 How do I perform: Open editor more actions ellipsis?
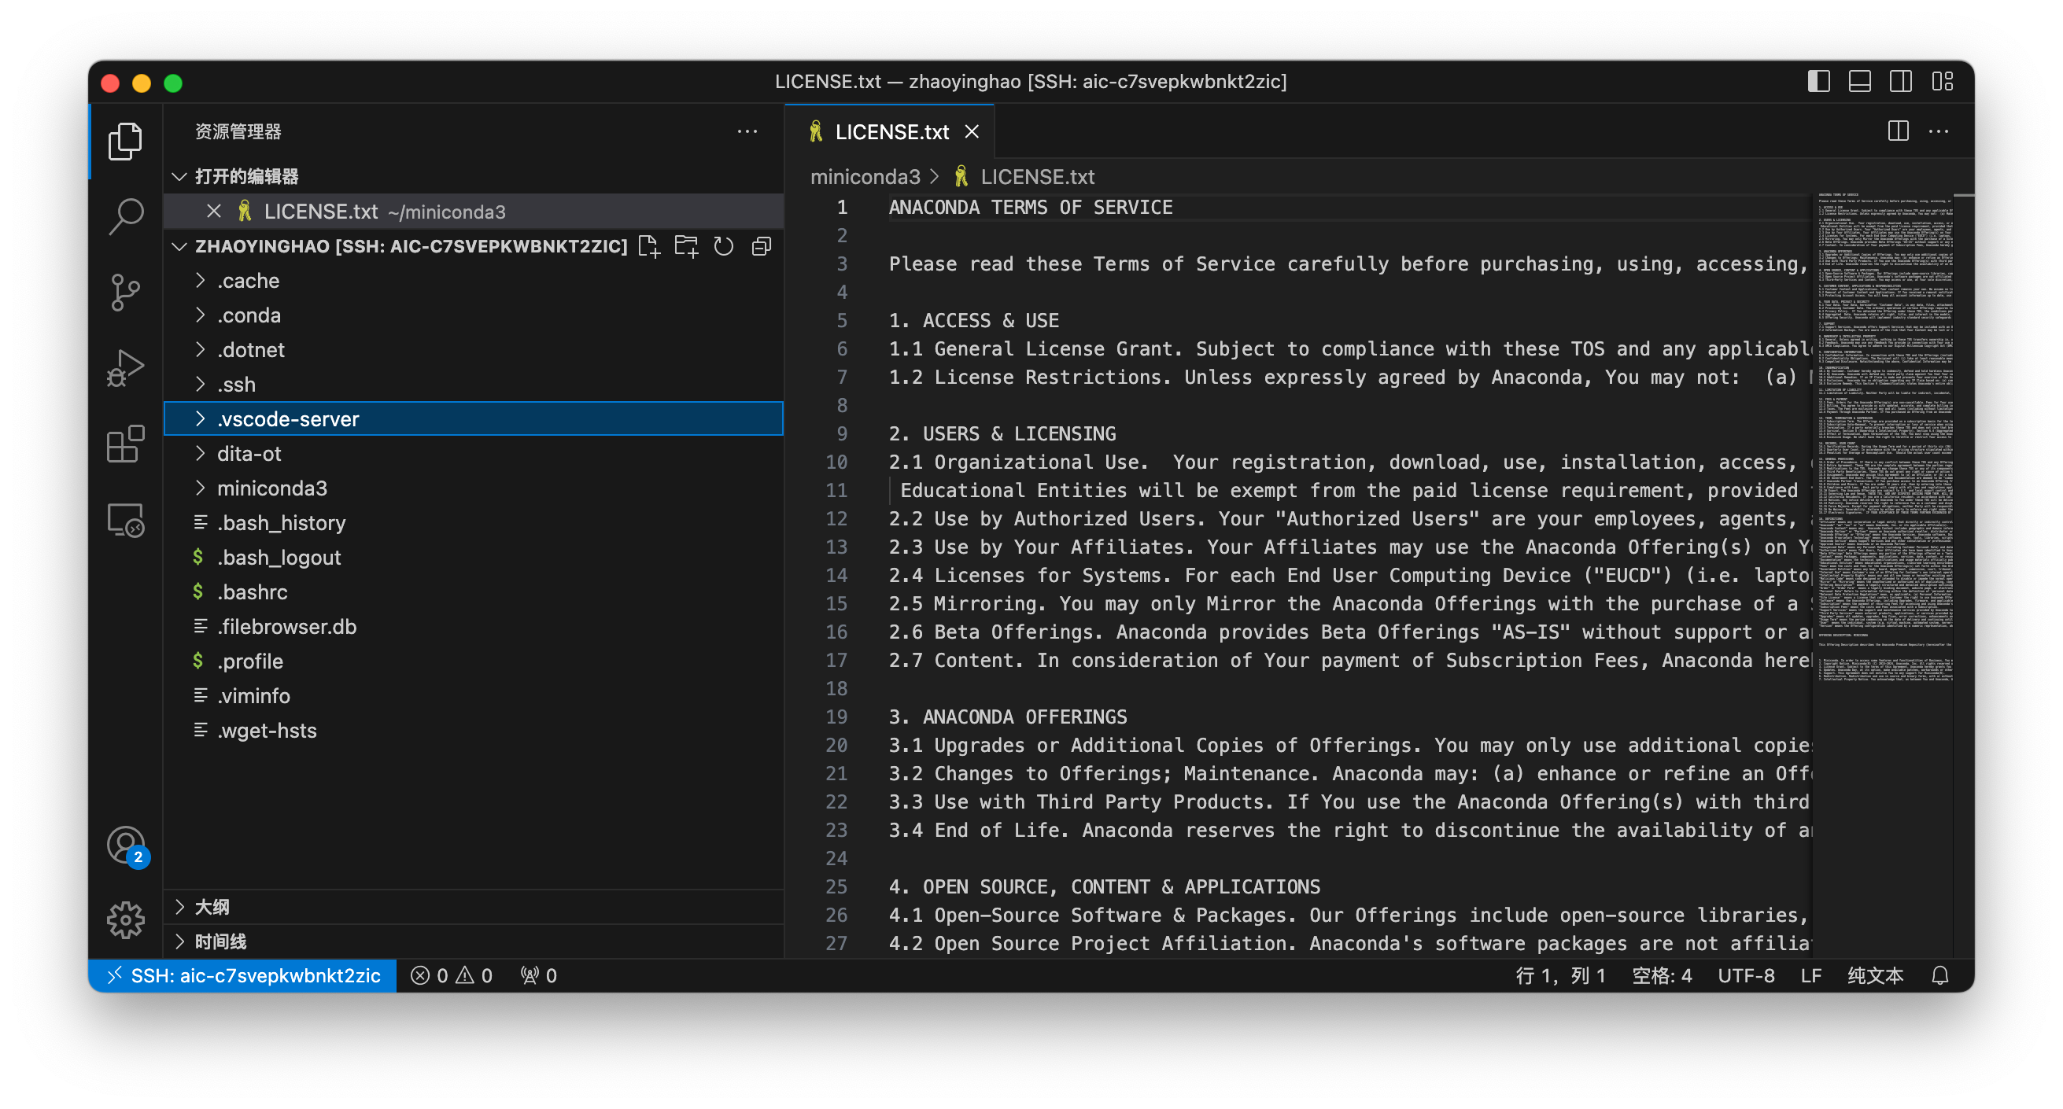coord(1939,131)
